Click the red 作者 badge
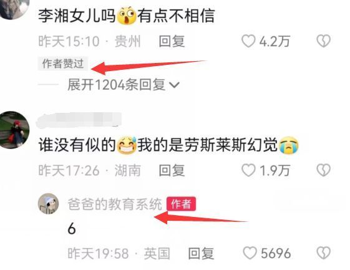The image size is (350, 270). point(182,204)
